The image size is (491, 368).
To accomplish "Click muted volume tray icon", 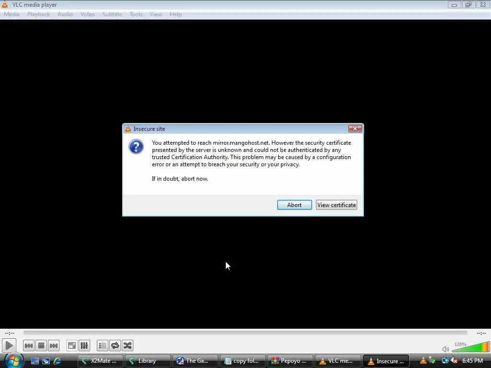I will [x=455, y=360].
